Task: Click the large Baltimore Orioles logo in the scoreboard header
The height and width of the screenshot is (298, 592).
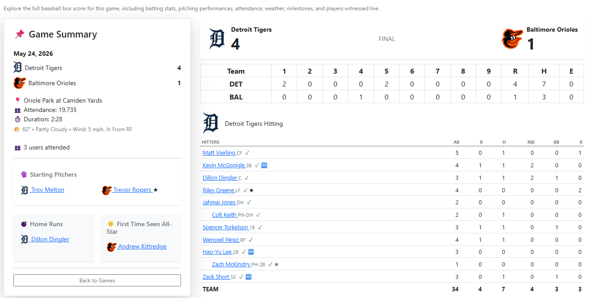Action: point(512,39)
